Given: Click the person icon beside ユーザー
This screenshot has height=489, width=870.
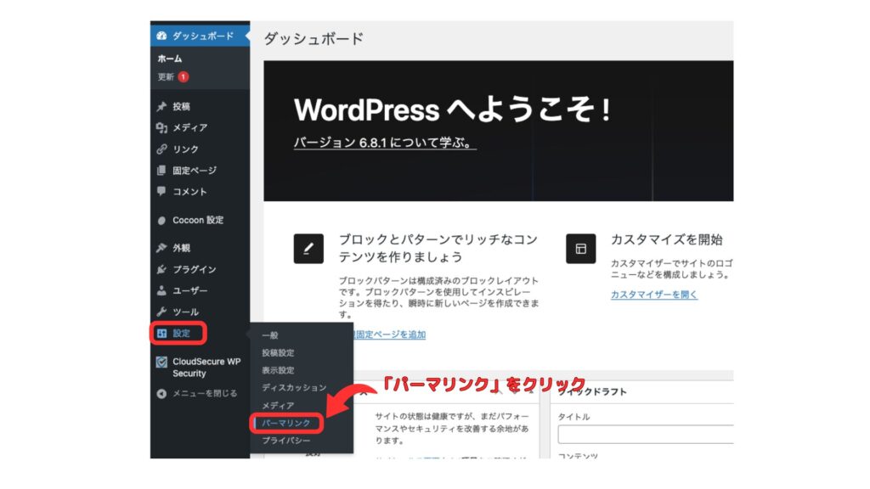Looking at the screenshot, I should click(161, 290).
